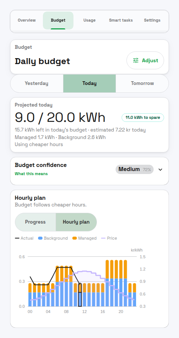Open the What this means link
This screenshot has width=179, height=338.
(x=31, y=174)
